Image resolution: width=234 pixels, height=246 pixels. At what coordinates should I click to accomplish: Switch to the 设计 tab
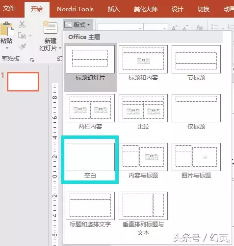click(x=177, y=9)
